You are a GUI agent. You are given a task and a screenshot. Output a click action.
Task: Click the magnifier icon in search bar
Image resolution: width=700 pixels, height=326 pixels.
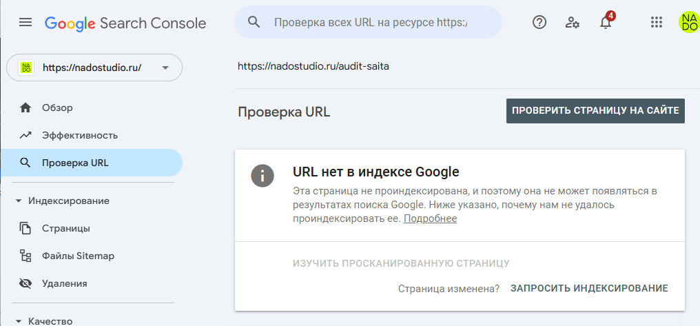(x=254, y=22)
